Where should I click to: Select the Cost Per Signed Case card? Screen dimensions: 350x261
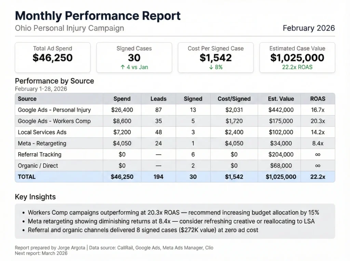point(216,57)
